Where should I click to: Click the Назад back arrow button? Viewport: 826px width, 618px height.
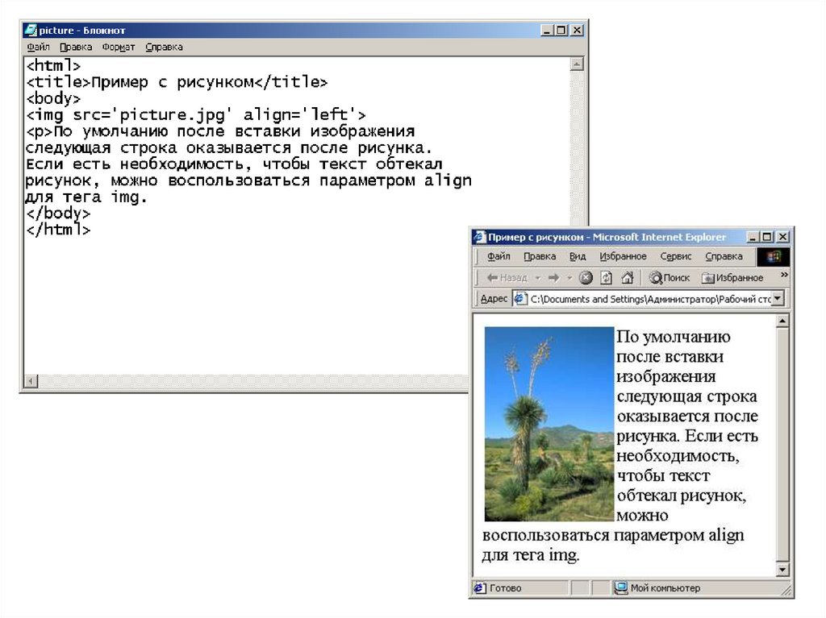[x=507, y=277]
